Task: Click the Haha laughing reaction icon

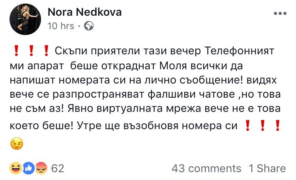Action: [16, 168]
